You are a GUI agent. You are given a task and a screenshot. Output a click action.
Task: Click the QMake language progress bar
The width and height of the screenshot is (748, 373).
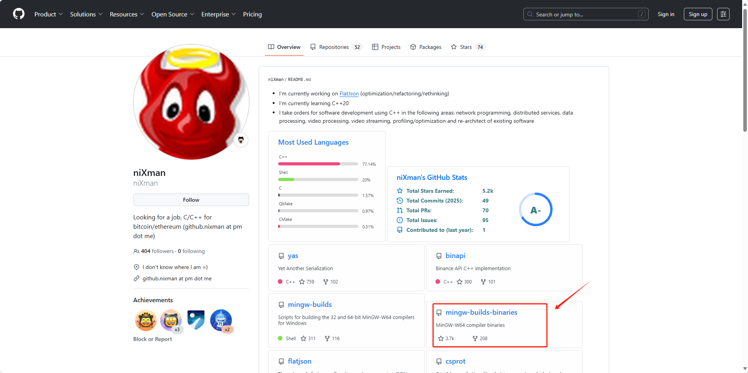tap(318, 211)
